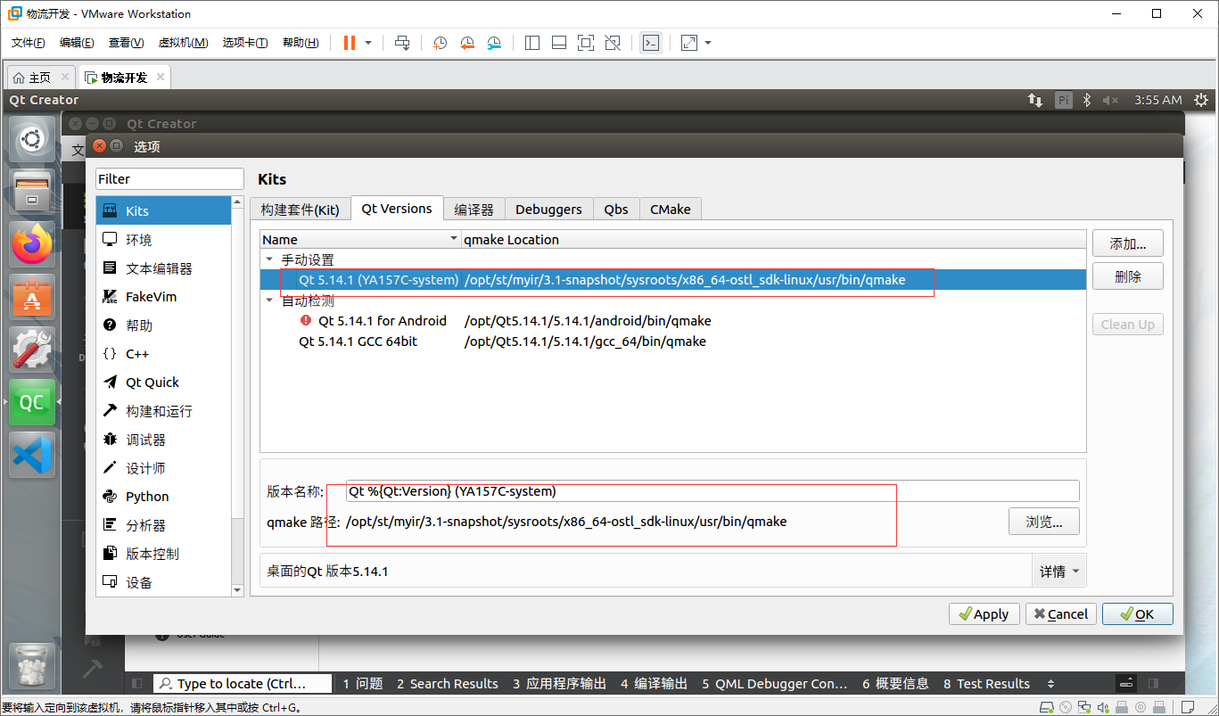This screenshot has height=716, width=1219.
Task: Cancel the options dialog
Action: coord(1060,613)
